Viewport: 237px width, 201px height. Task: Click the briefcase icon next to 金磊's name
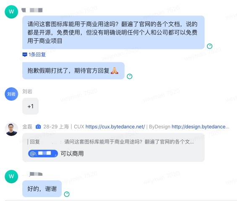(x=38, y=126)
